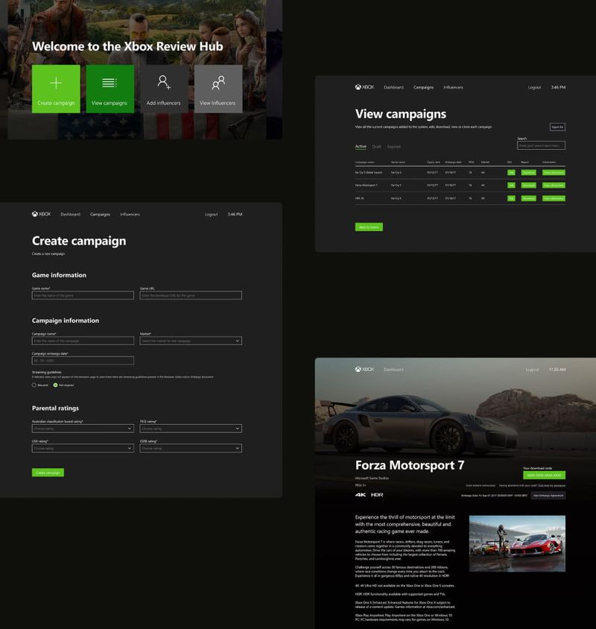Click Download report for the FIFA 18 campaign
The height and width of the screenshot is (629, 596).
(x=529, y=198)
